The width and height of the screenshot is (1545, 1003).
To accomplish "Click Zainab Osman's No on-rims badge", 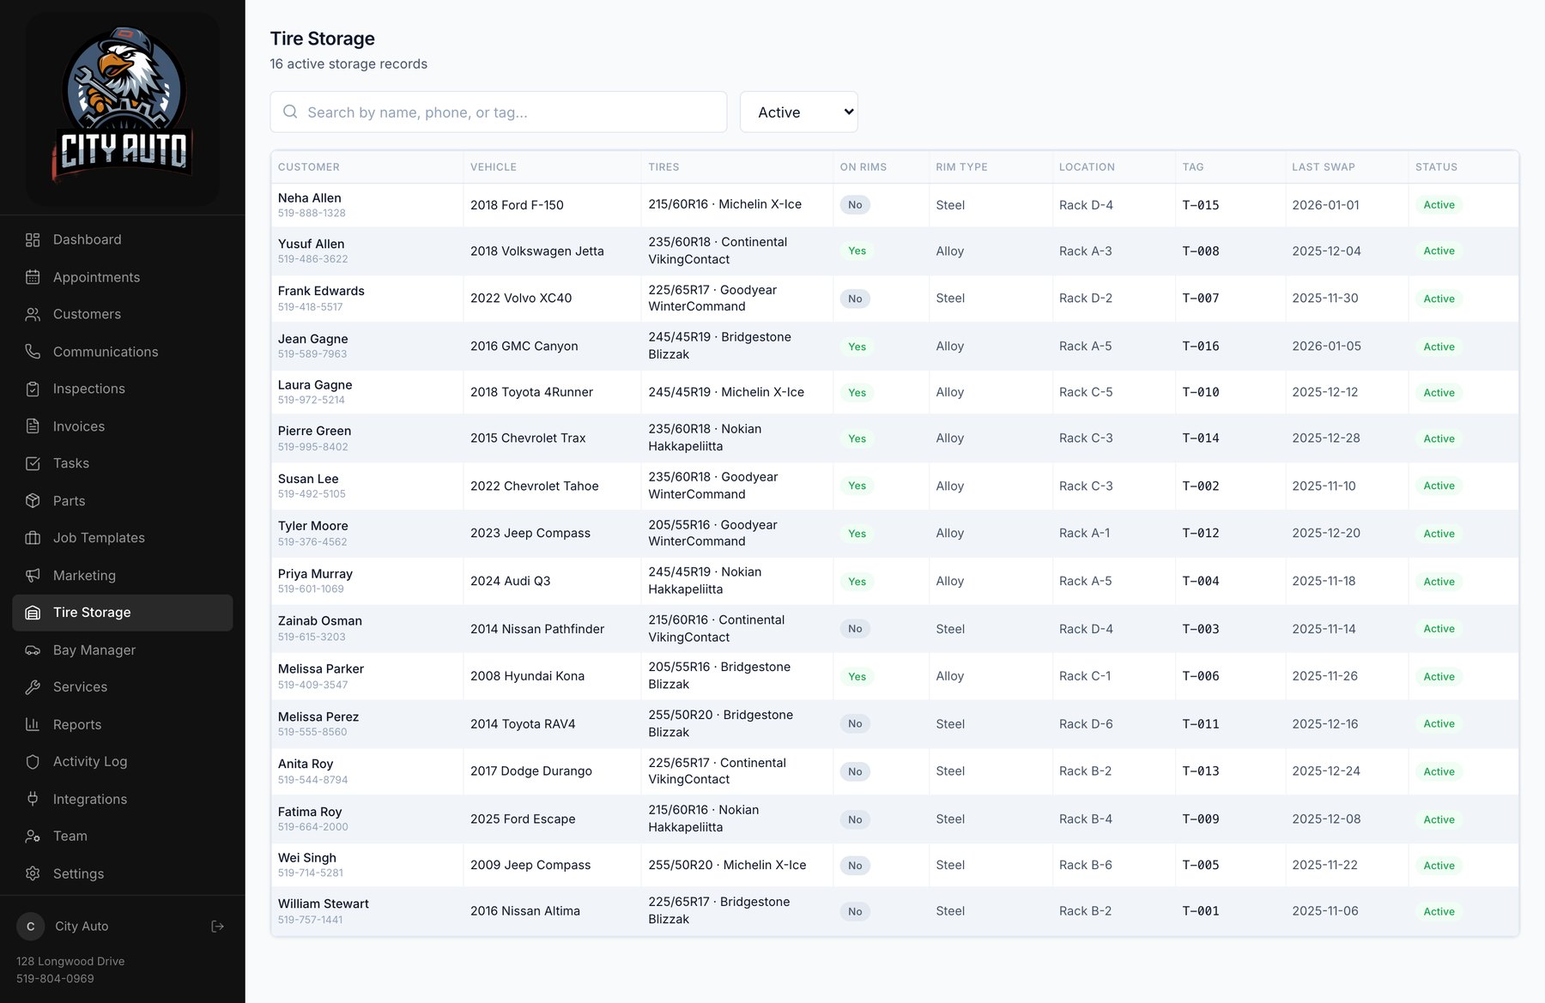I will (855, 629).
